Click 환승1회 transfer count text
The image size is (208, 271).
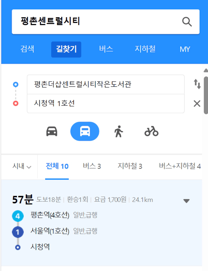[x=77, y=200]
